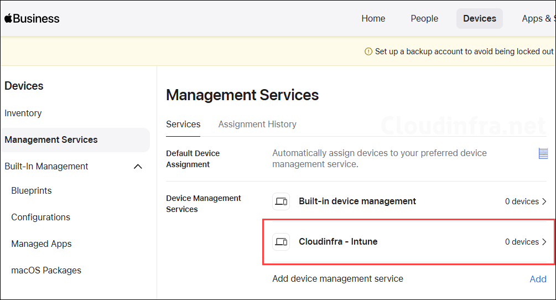Click the 0 devices count for Built-in management
The height and width of the screenshot is (300, 556).
[x=522, y=201]
